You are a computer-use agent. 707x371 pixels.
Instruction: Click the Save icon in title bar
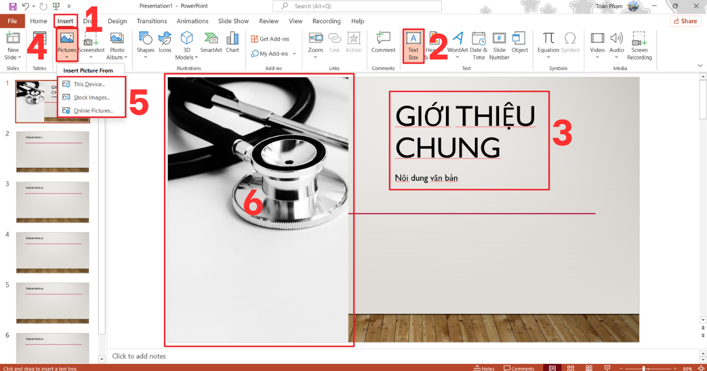[13, 6]
